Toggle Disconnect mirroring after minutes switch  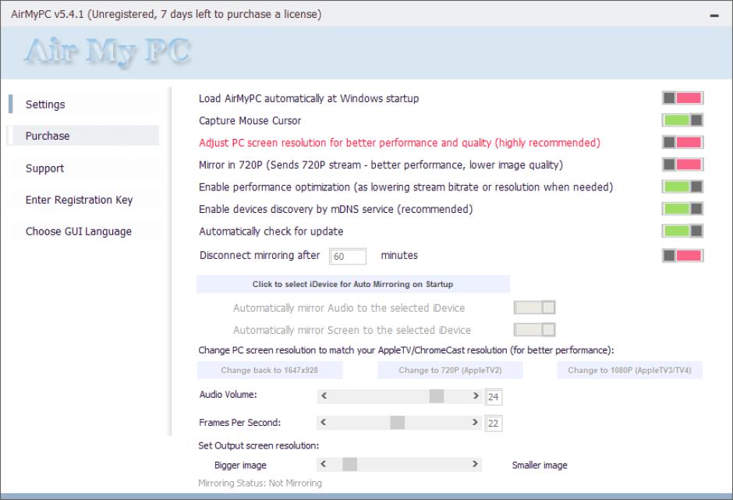[682, 255]
